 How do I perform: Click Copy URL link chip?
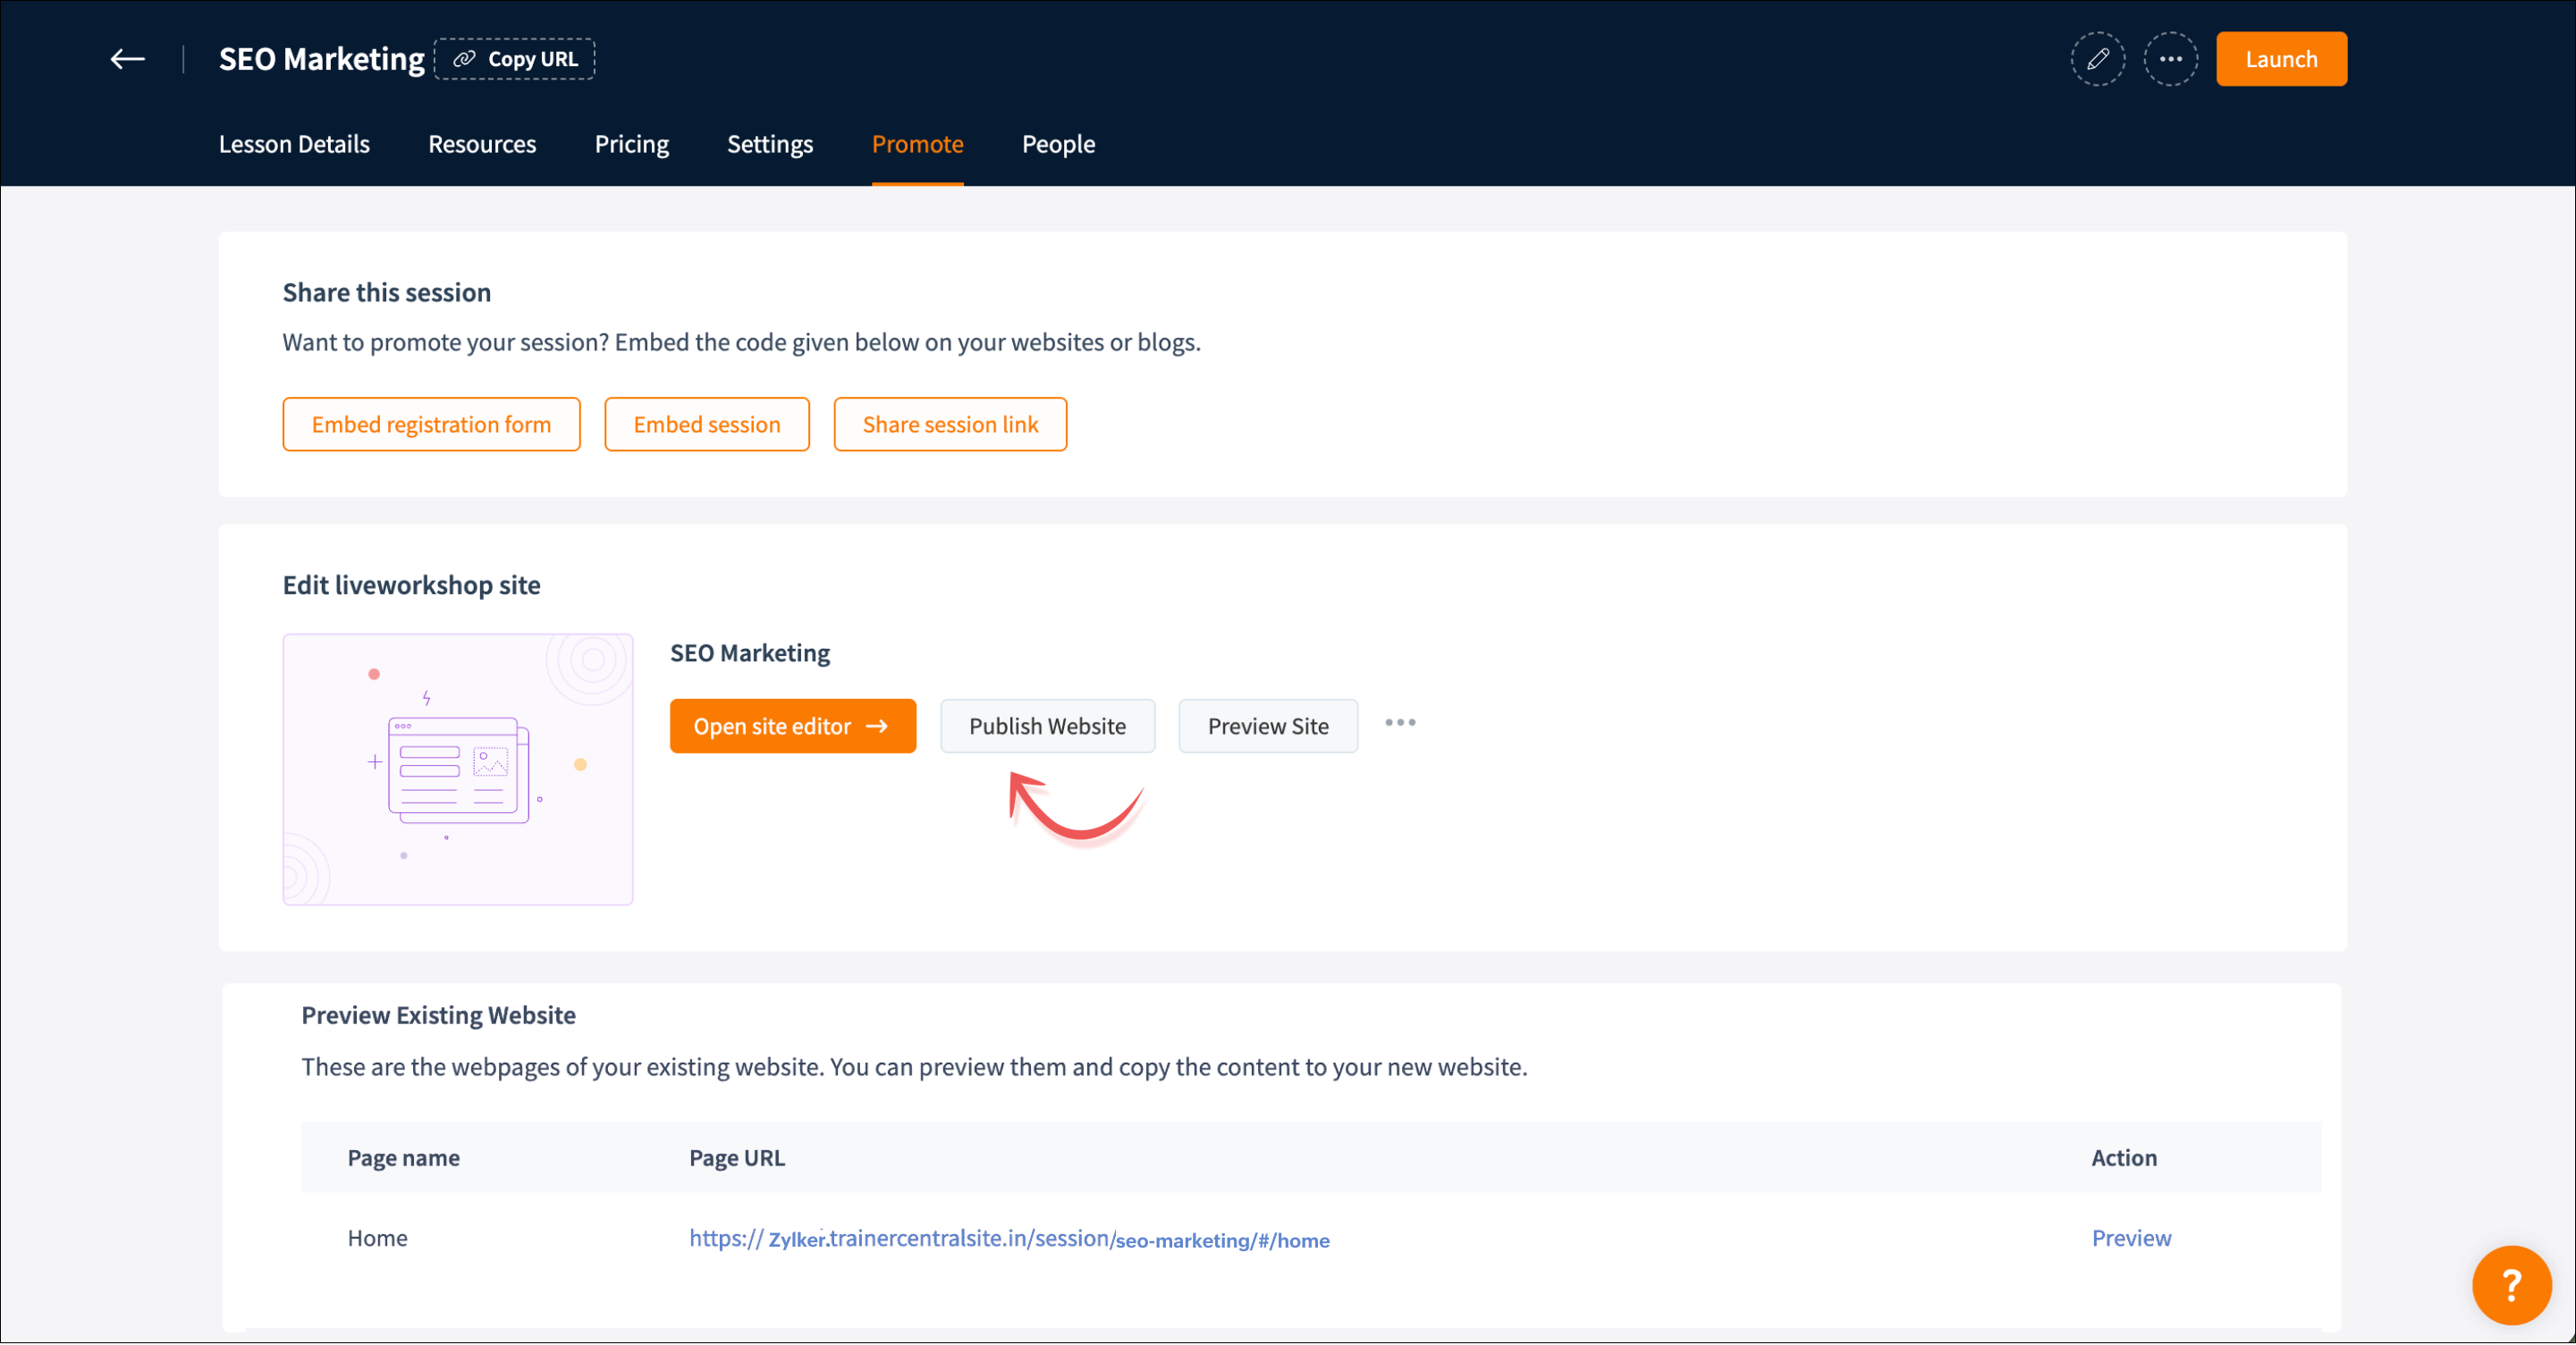[515, 59]
